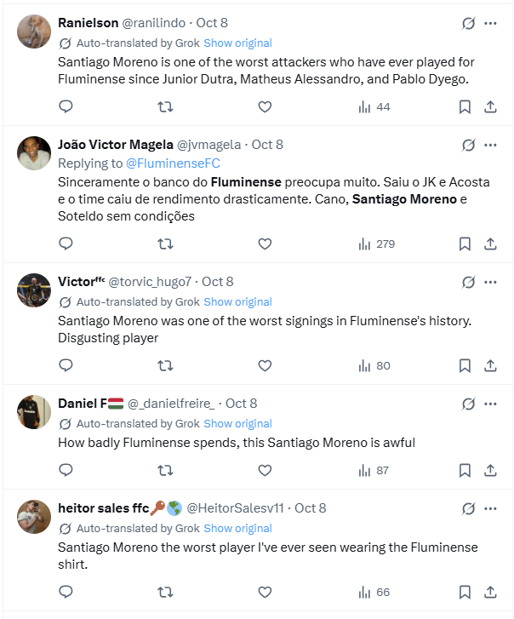This screenshot has width=514, height=619.
Task: Bookmark Daniel F's tweet
Action: 465,470
